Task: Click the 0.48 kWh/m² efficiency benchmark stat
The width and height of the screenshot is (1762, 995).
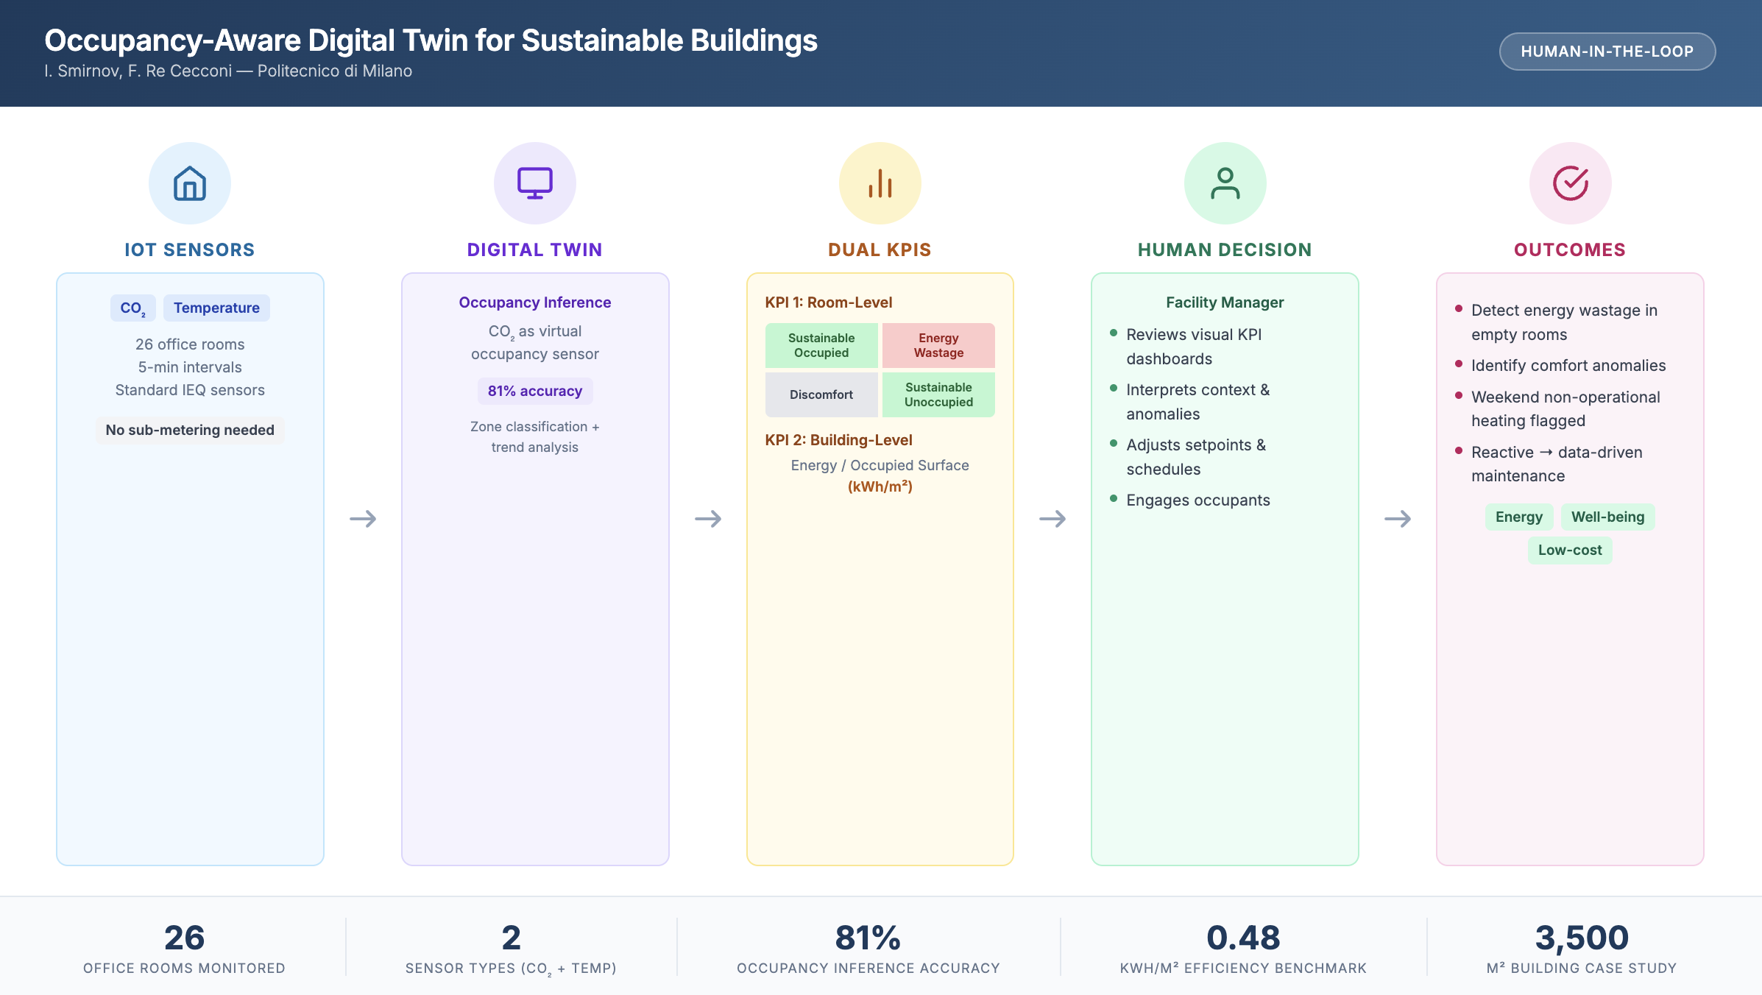Action: [1243, 947]
